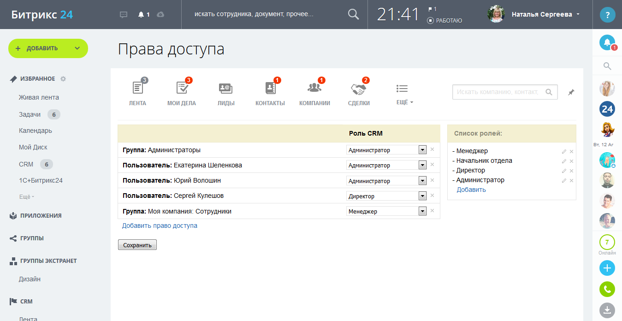The height and width of the screenshot is (321, 622).
Task: Click the notification bell in the top bar
Action: tap(141, 14)
